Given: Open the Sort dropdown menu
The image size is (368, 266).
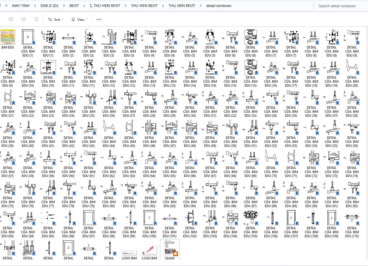Looking at the screenshot, I should [x=56, y=19].
